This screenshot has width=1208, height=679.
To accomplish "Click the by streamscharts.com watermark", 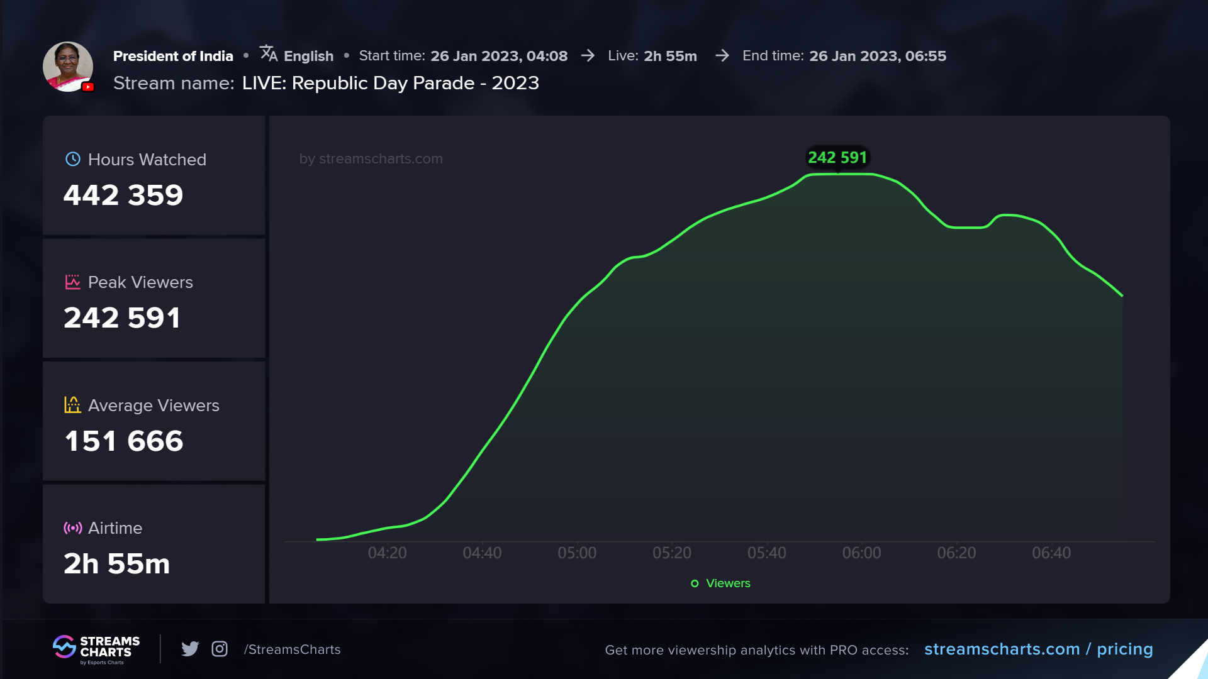I will tap(371, 159).
